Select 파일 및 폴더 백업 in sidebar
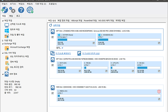Screen dimensions: 168x112 click(x=17, y=35)
